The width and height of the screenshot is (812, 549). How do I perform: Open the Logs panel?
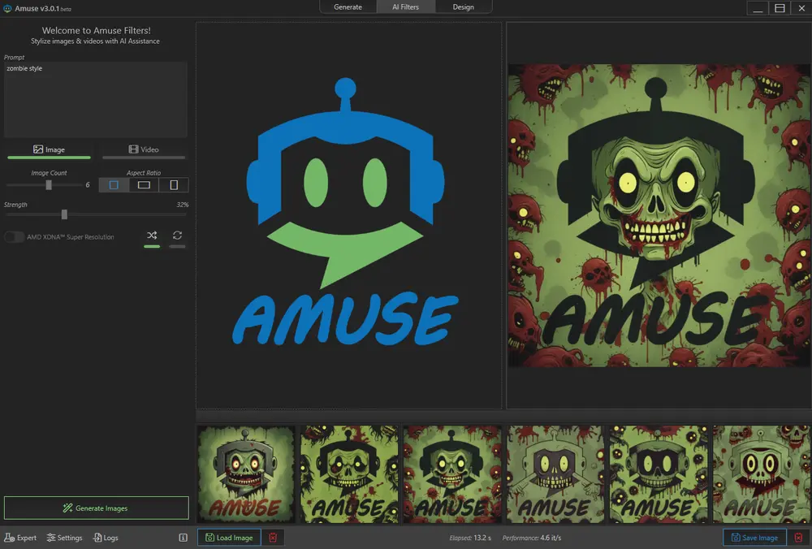tap(106, 538)
